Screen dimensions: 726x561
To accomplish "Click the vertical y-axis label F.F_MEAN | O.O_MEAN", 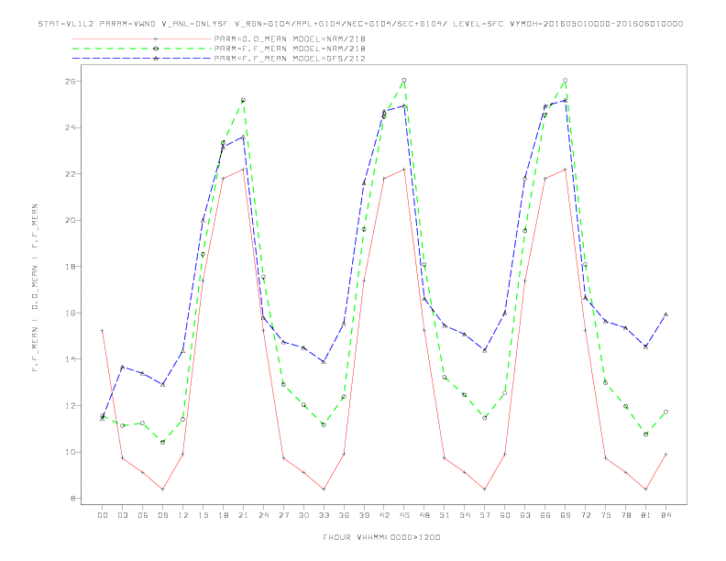I will click(35, 288).
